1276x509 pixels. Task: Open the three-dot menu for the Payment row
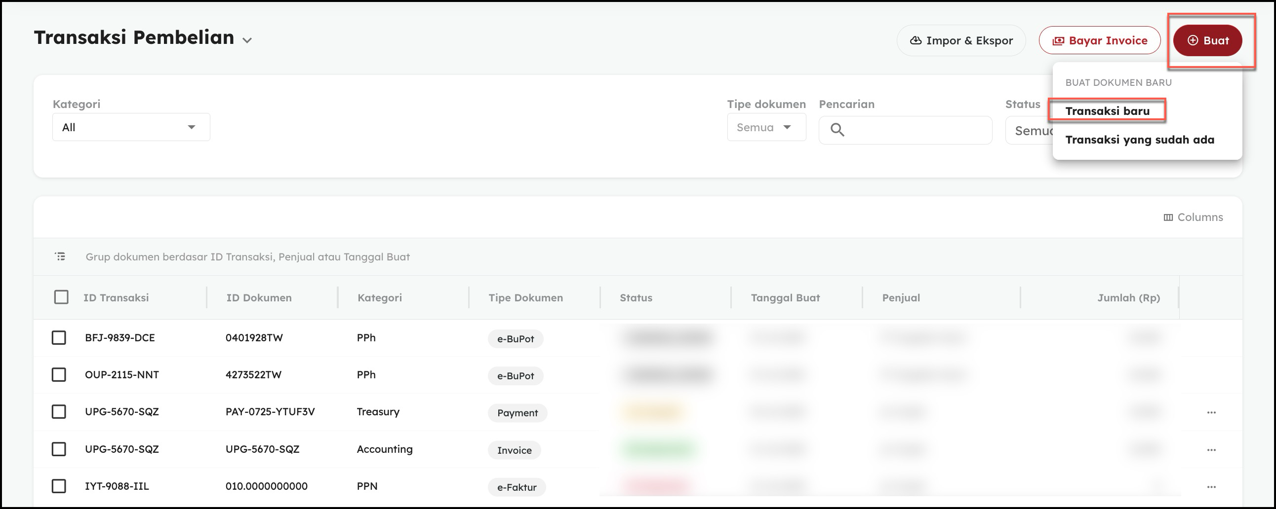point(1211,412)
